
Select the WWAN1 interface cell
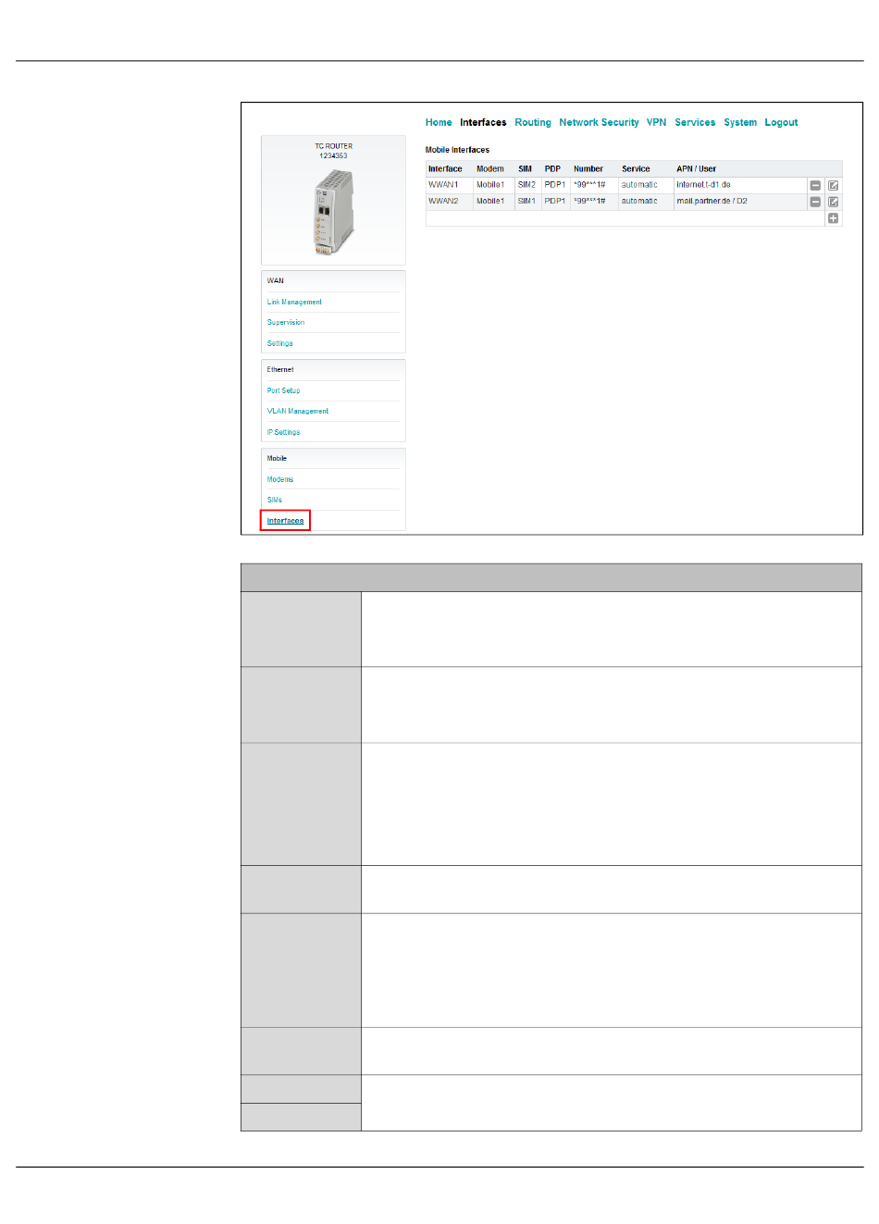(x=449, y=185)
